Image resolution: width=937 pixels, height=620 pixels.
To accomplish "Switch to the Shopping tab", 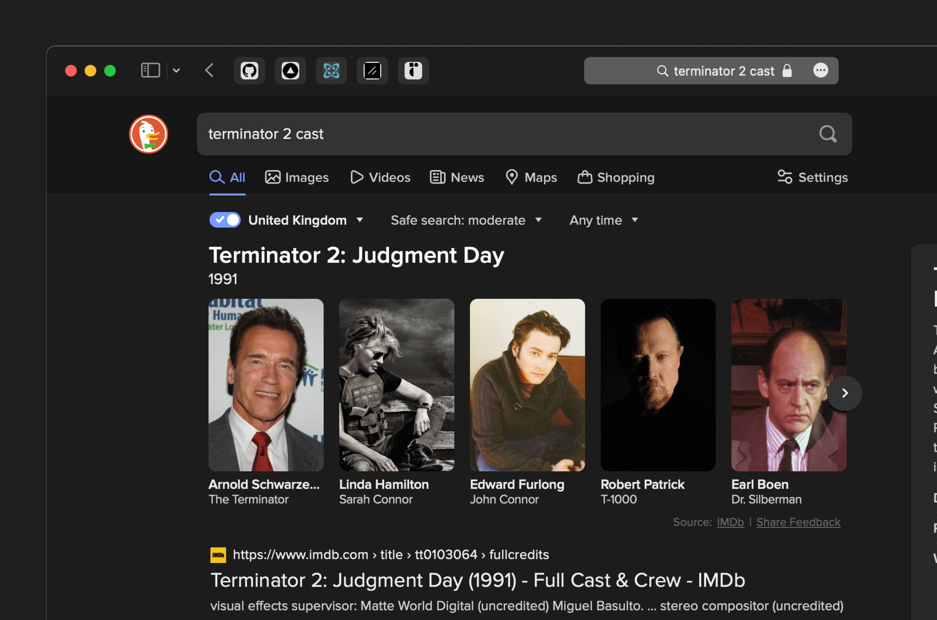I will (616, 177).
